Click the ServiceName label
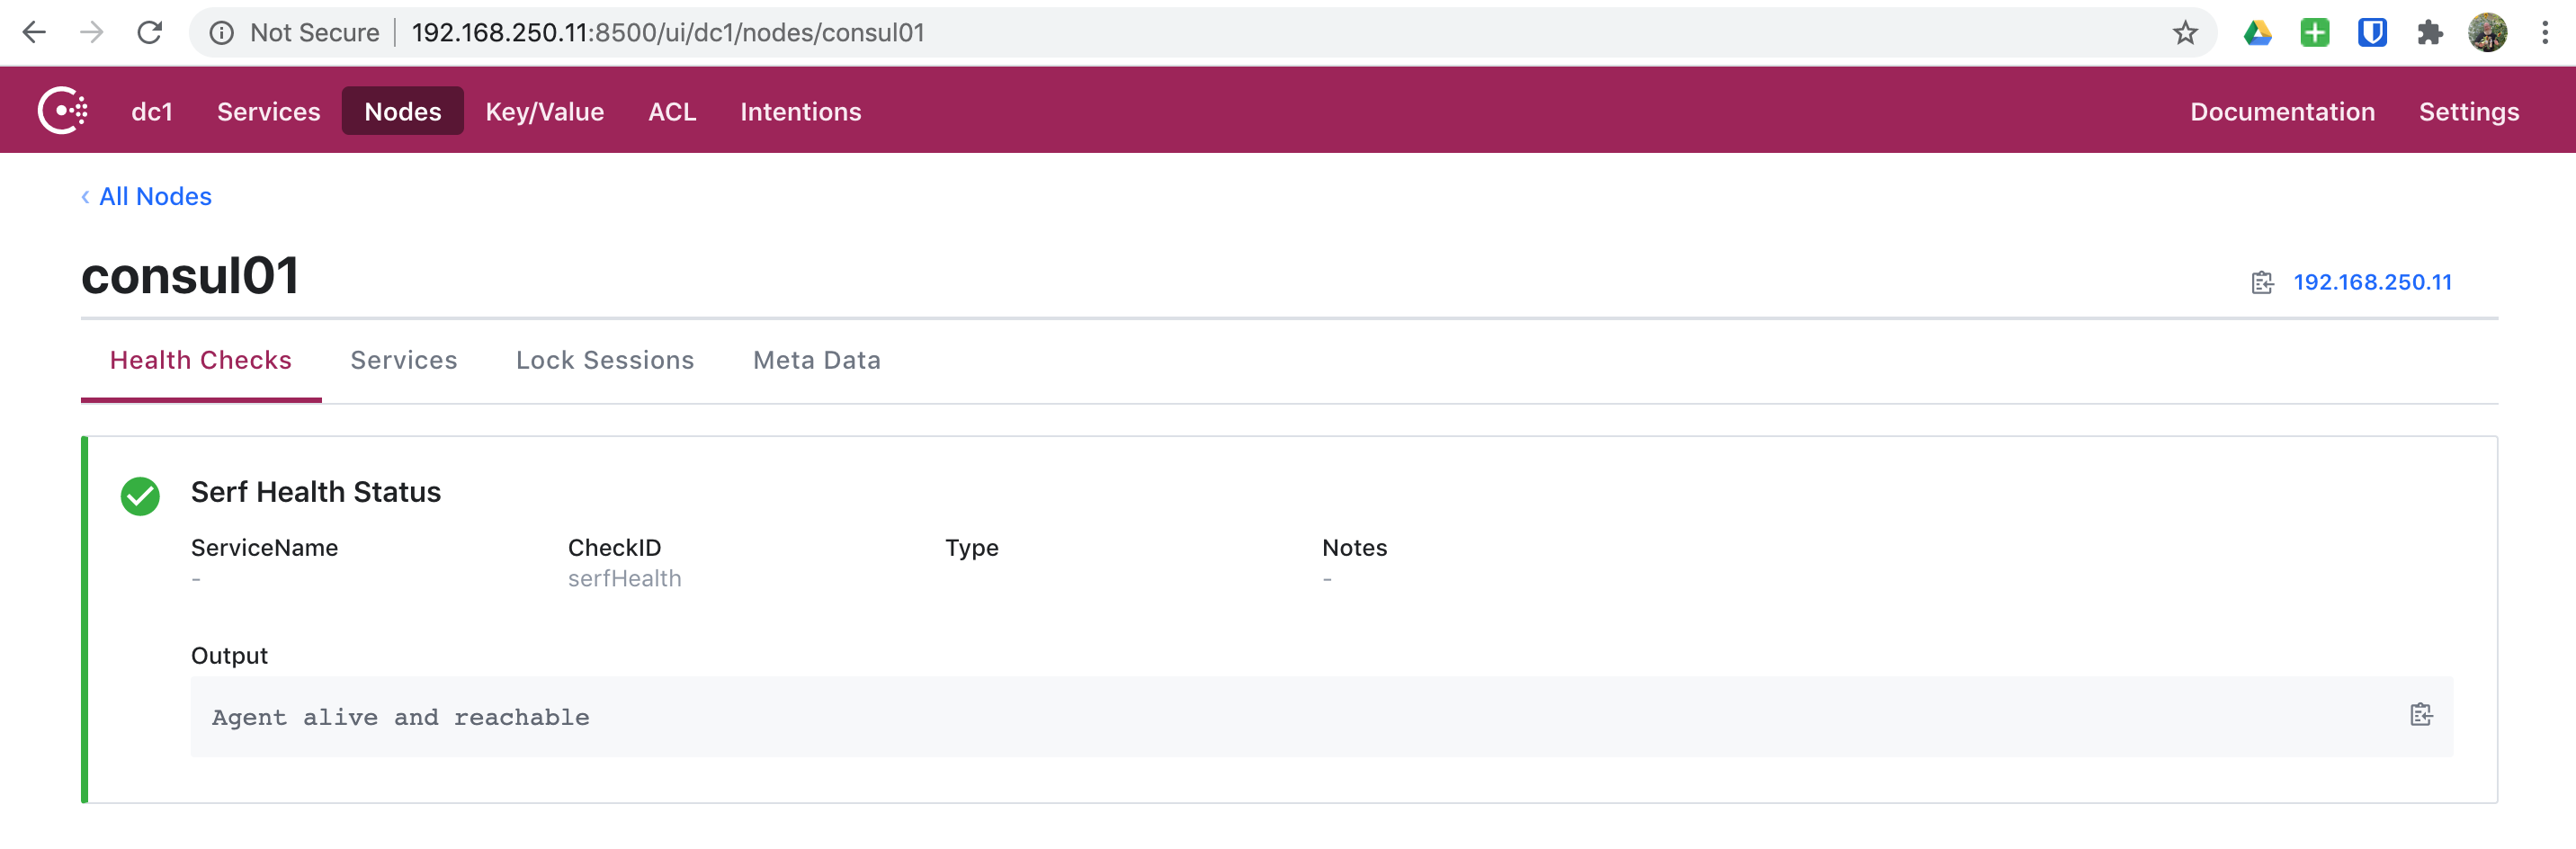 pos(265,548)
